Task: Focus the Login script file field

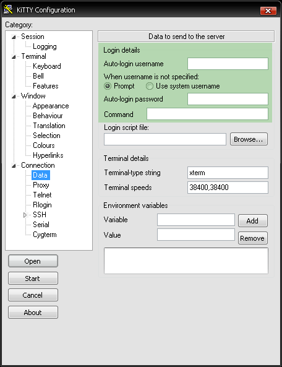Action: coord(165,139)
